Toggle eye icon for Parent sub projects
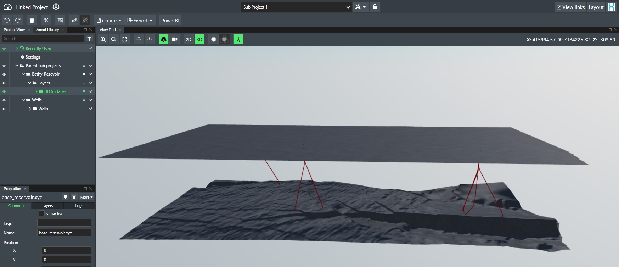619x267 pixels. (x=4, y=66)
